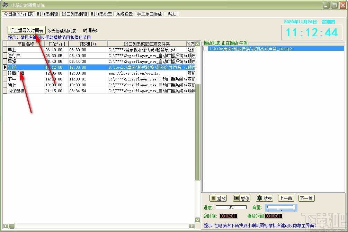This screenshot has width=348, height=232.
Task: Click the 手工重导入时间表 button
Action: (x=26, y=30)
